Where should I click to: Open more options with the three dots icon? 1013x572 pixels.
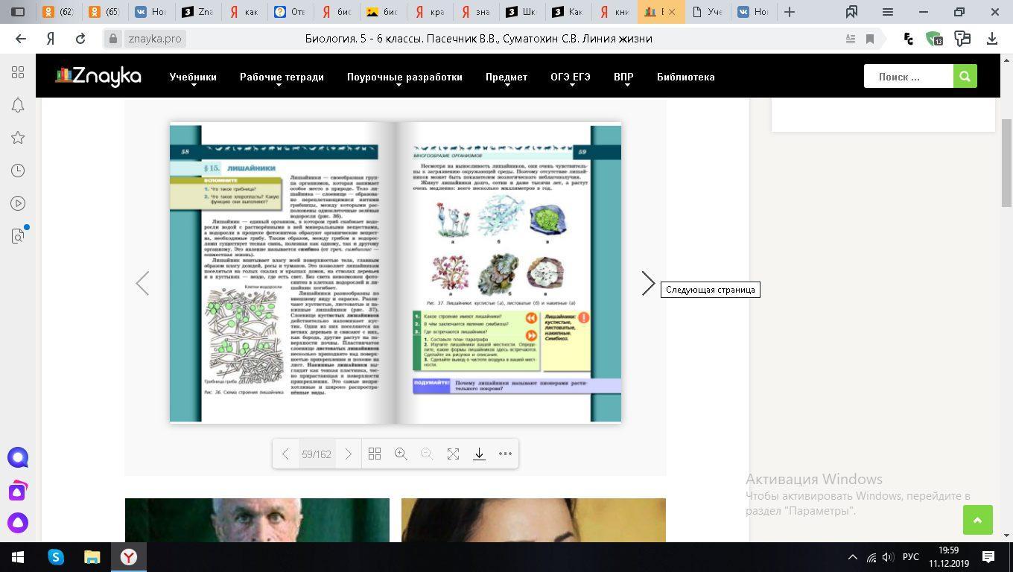[505, 454]
